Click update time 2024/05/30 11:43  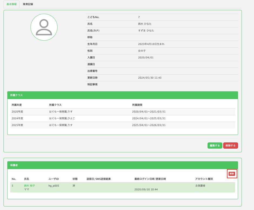pos(150,78)
